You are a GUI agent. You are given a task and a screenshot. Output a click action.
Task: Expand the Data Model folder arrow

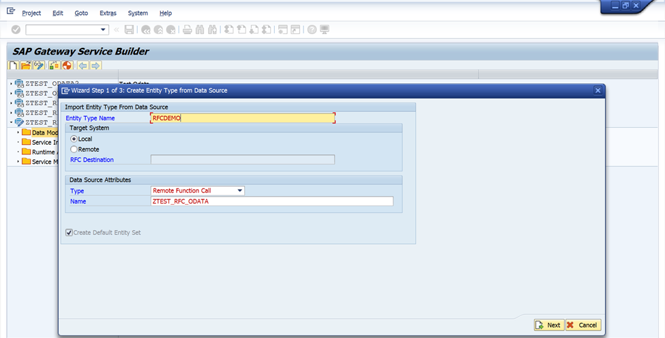pos(18,132)
